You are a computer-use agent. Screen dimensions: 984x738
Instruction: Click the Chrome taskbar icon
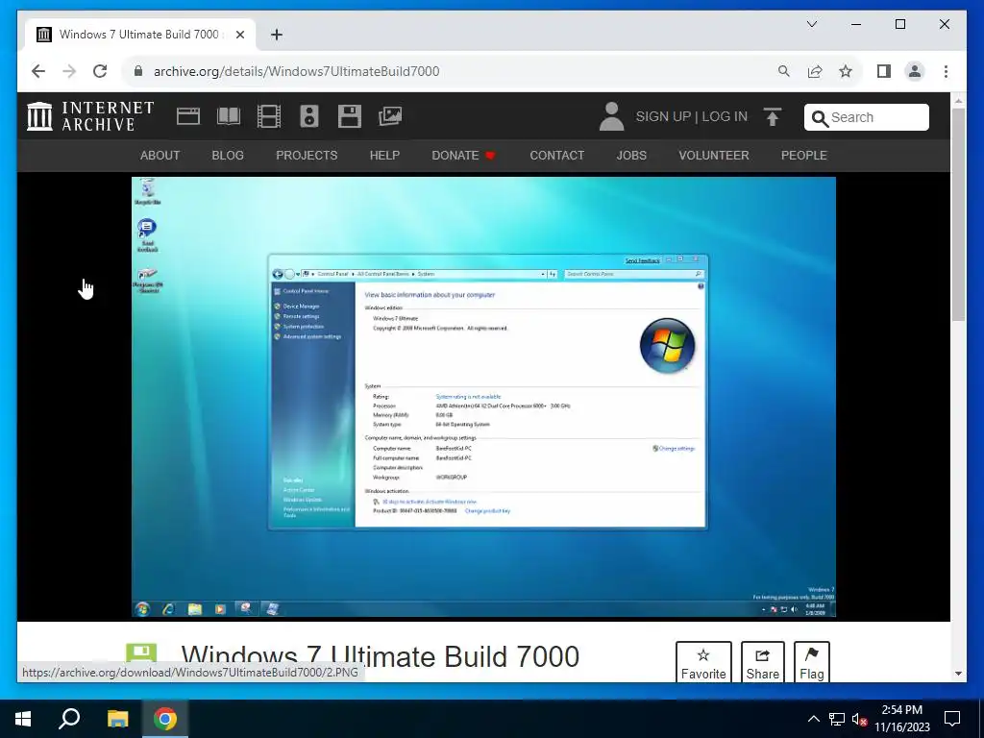click(165, 719)
